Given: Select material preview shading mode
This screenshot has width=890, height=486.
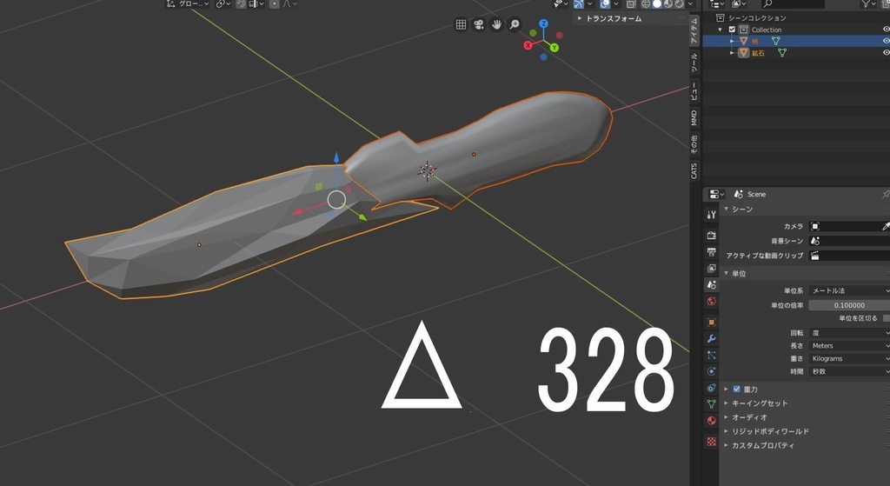Looking at the screenshot, I should (x=668, y=4).
